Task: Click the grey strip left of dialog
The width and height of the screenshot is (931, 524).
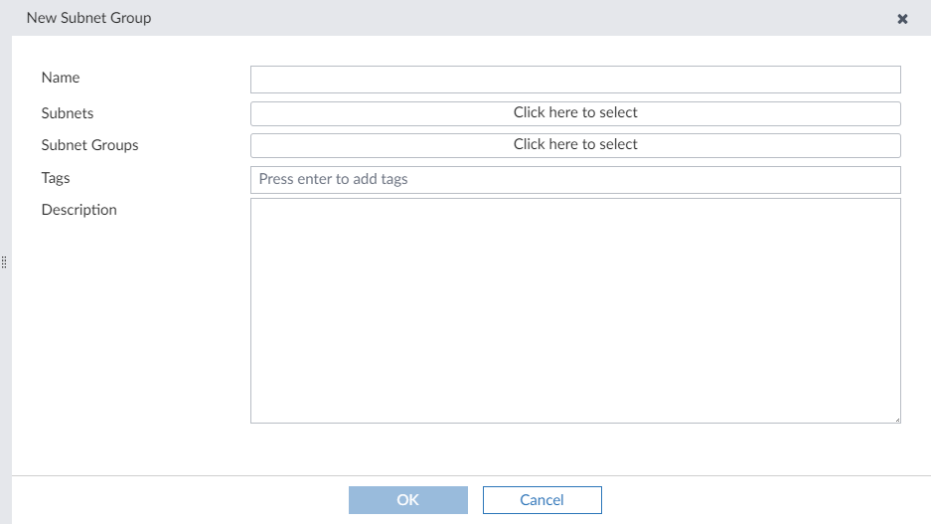Action: tap(5, 398)
